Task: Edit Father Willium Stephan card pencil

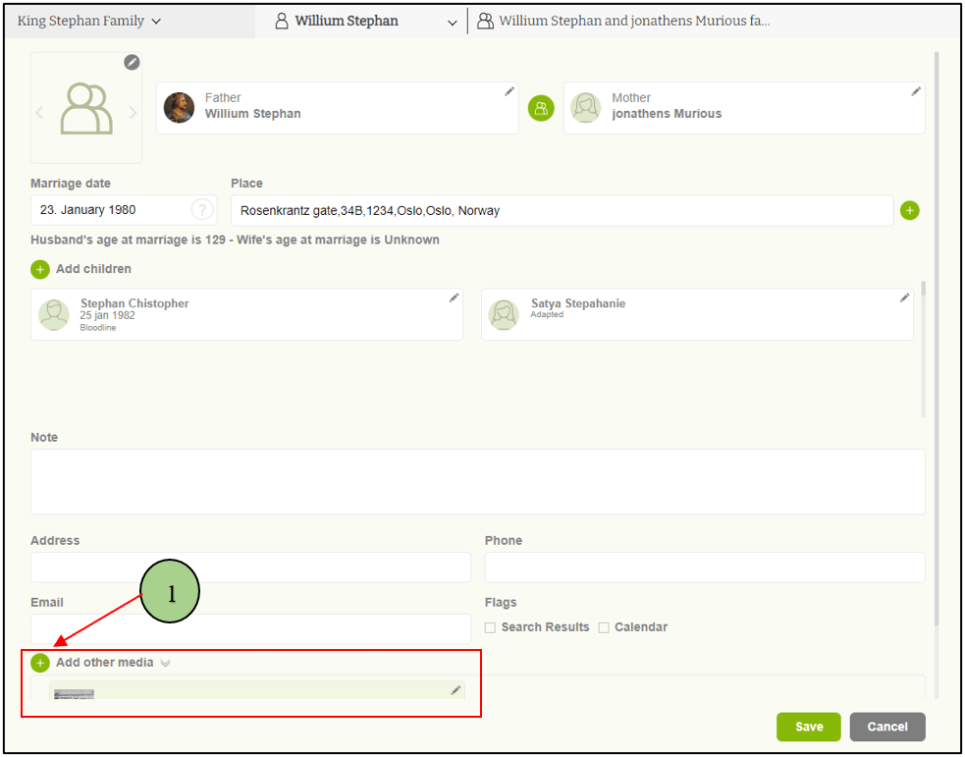Action: (x=509, y=91)
